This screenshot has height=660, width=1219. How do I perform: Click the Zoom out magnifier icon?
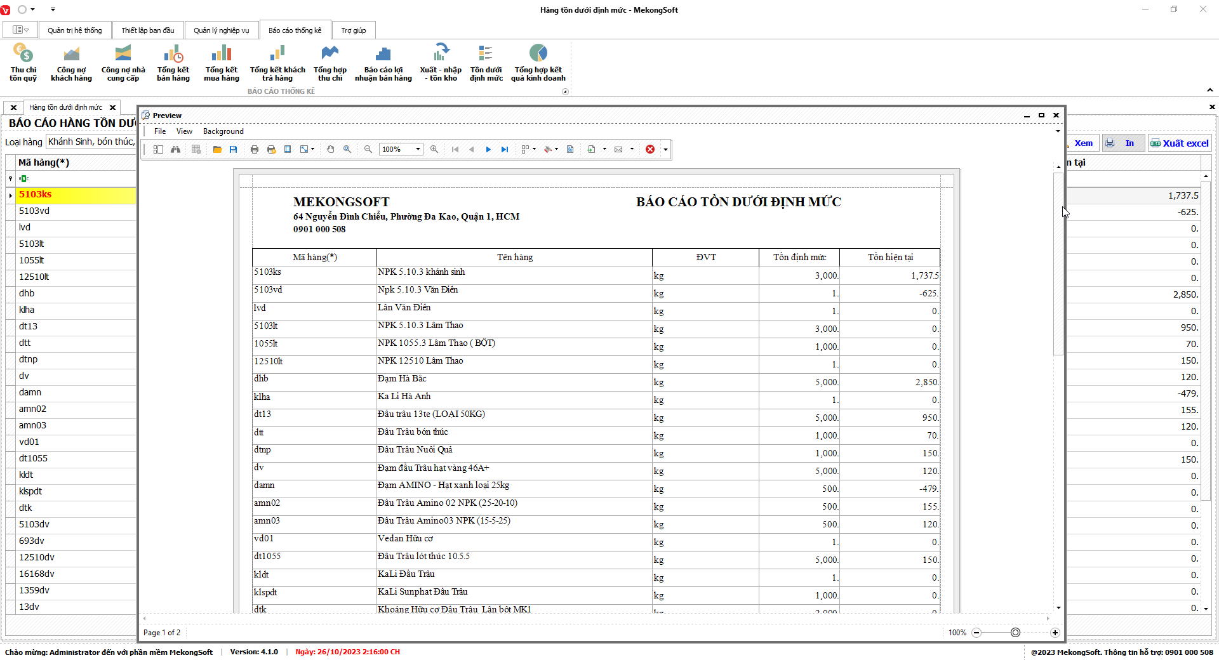tap(368, 149)
